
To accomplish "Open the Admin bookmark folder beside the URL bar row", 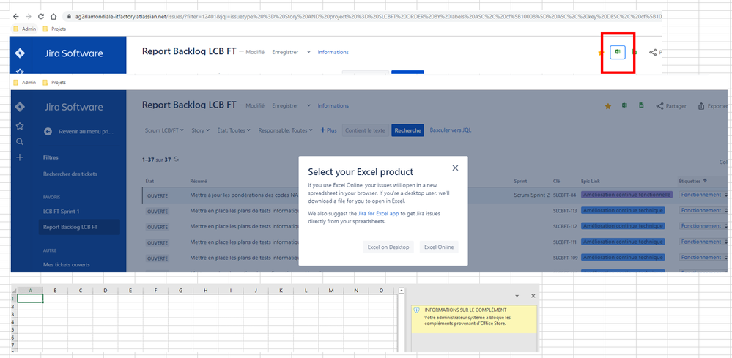I will [x=24, y=29].
